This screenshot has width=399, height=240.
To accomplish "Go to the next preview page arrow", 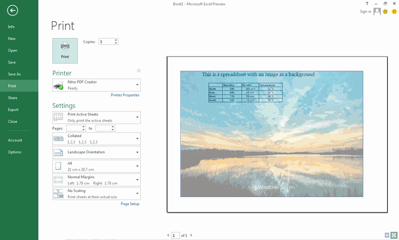I will pos(191,235).
